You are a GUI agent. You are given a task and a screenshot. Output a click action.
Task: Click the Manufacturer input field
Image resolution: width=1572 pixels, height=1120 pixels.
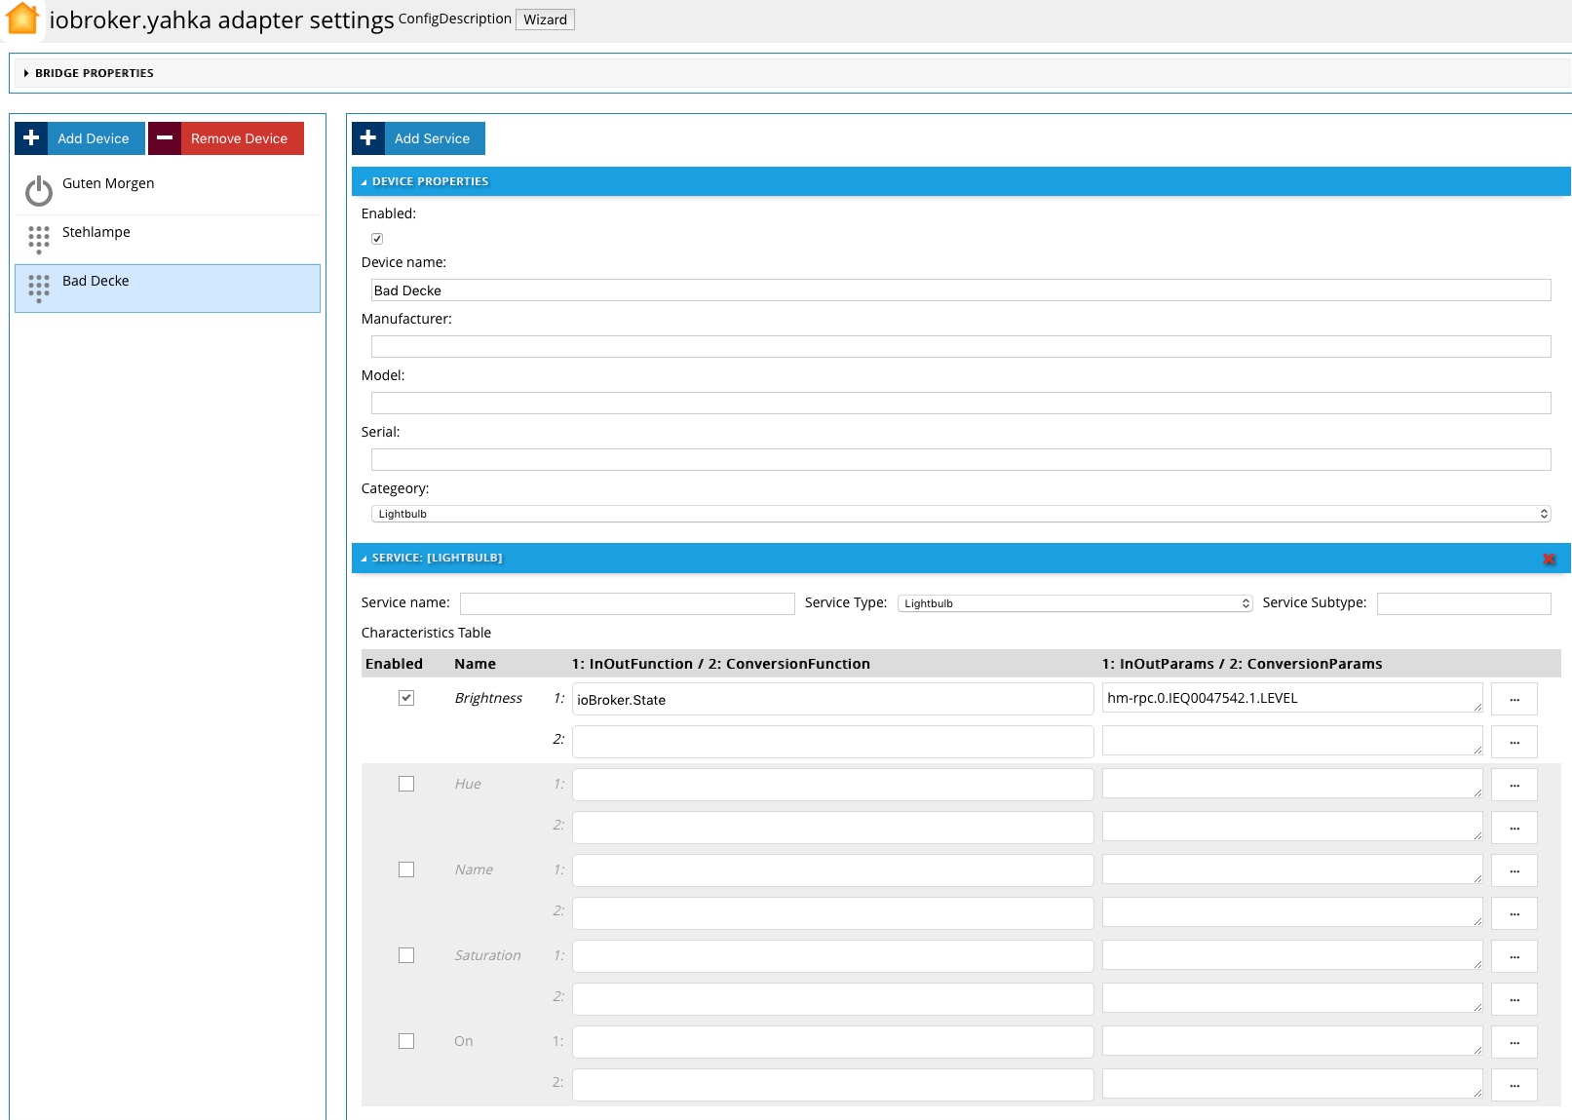pyautogui.click(x=960, y=347)
